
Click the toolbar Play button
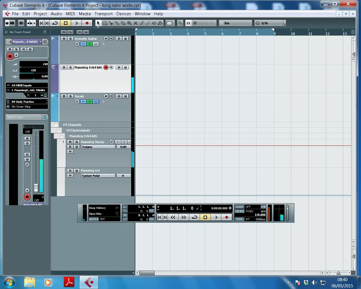pos(76,23)
